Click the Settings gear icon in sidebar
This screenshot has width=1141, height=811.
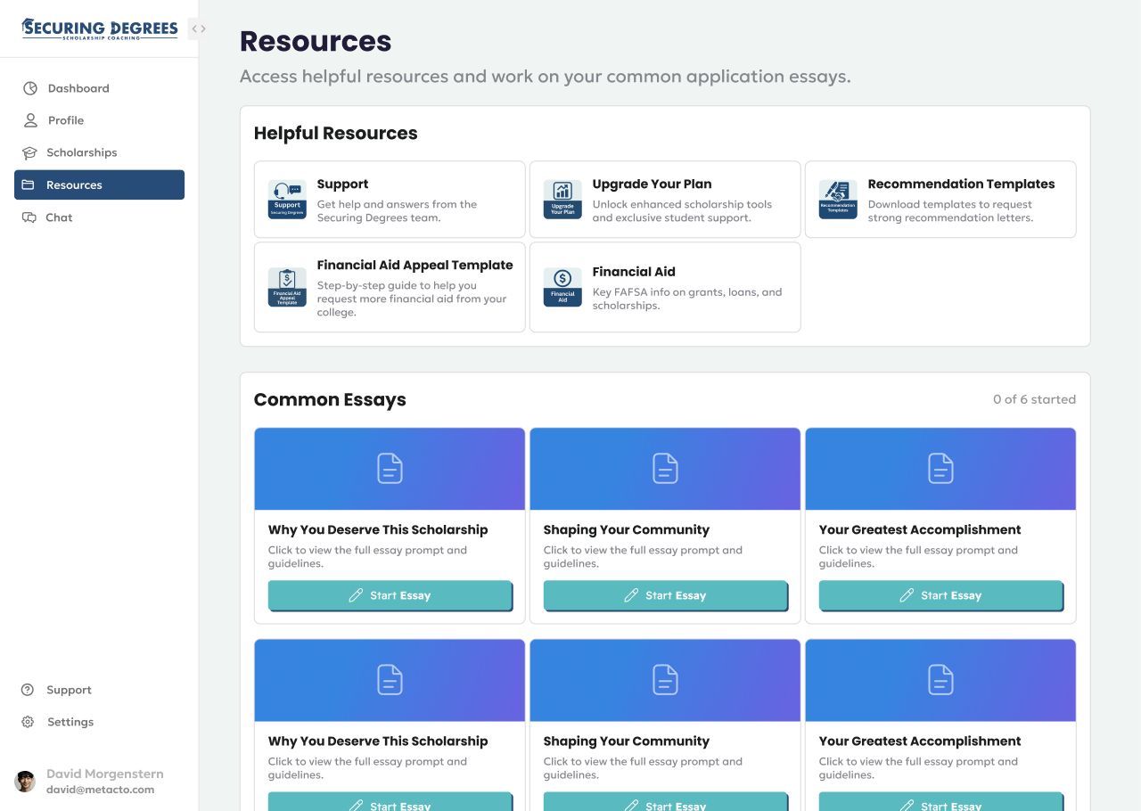[x=29, y=722]
